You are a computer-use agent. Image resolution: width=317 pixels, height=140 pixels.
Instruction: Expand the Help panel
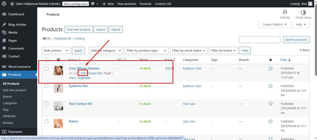coord(301,25)
